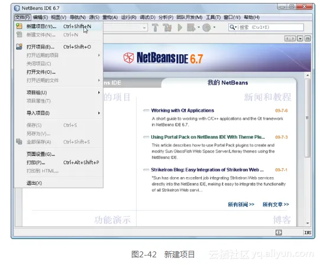The image size is (320, 265).
Task: Click the Clean and Build icon
Action: point(167,28)
